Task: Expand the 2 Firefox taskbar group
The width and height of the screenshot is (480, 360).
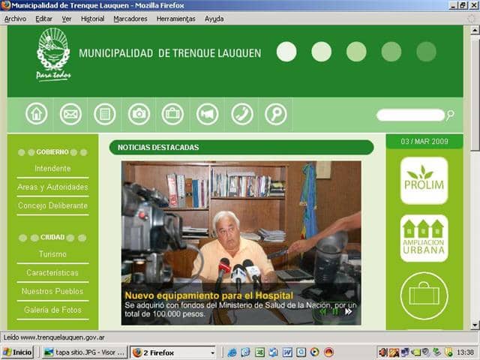Action: pyautogui.click(x=173, y=352)
